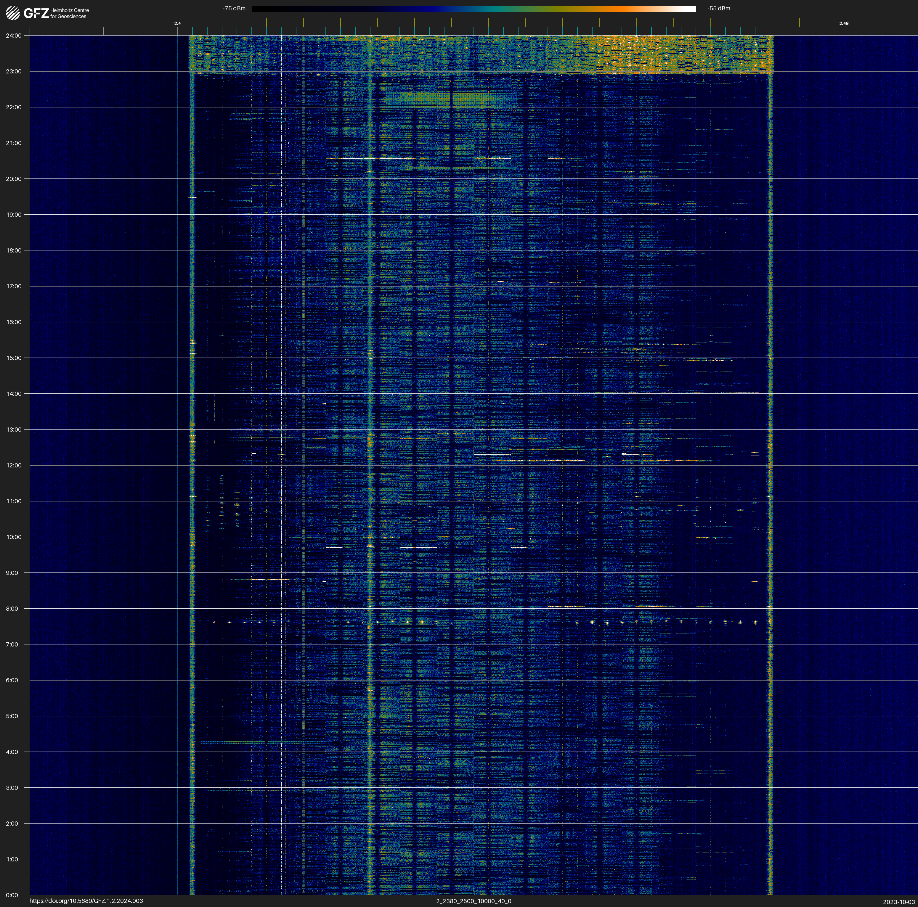Click the 21:00 time axis label
Image resolution: width=918 pixels, height=907 pixels.
13,143
